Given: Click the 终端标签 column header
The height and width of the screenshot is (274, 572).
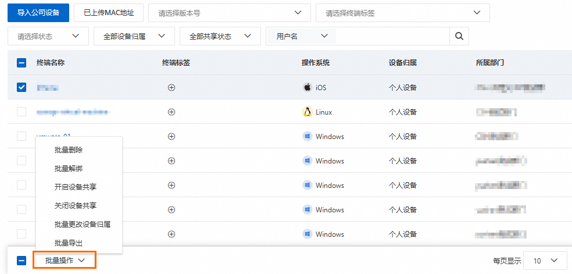Looking at the screenshot, I should click(x=176, y=63).
